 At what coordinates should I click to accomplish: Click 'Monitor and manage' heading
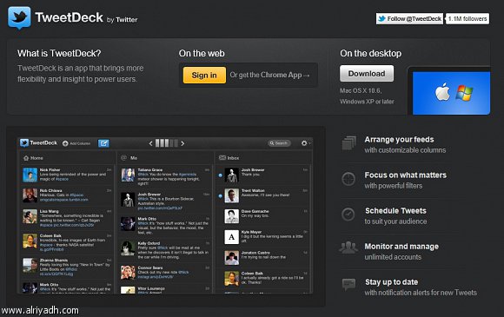401,247
